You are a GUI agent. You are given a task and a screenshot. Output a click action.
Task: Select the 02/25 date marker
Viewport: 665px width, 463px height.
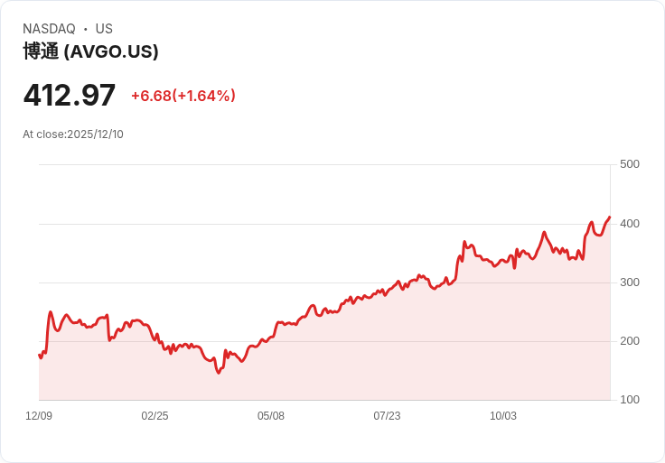(155, 416)
